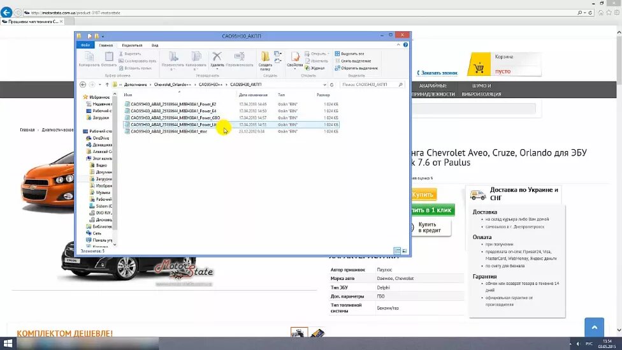Switch to the Вид ribbon tab

tap(155, 45)
